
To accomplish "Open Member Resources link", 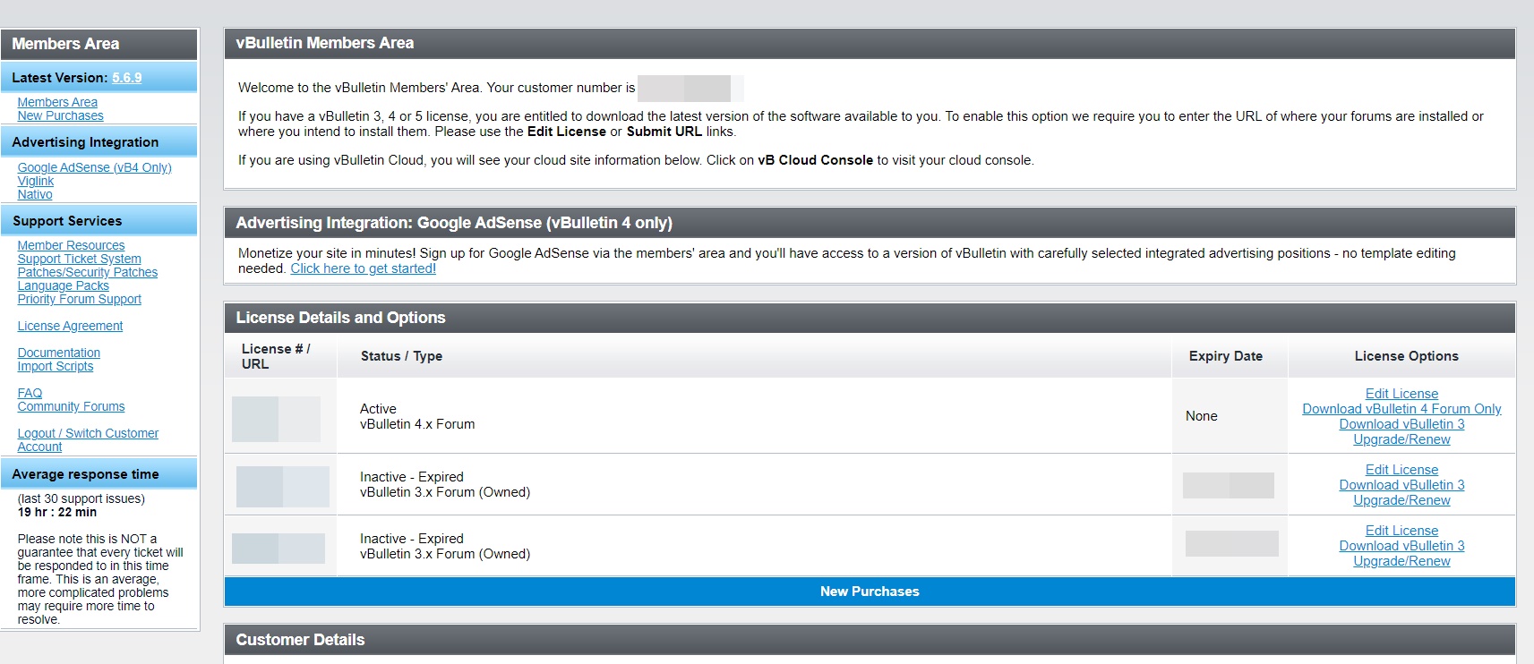I will (x=71, y=245).
